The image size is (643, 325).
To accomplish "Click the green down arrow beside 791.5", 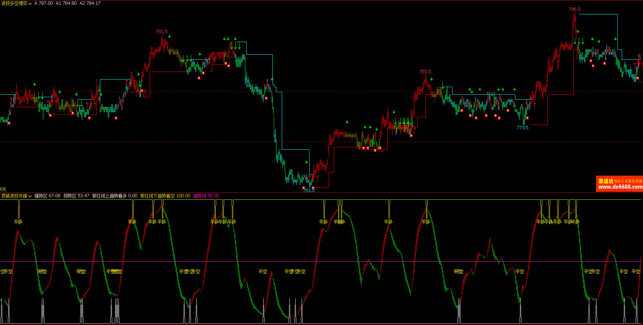I will [x=169, y=36].
